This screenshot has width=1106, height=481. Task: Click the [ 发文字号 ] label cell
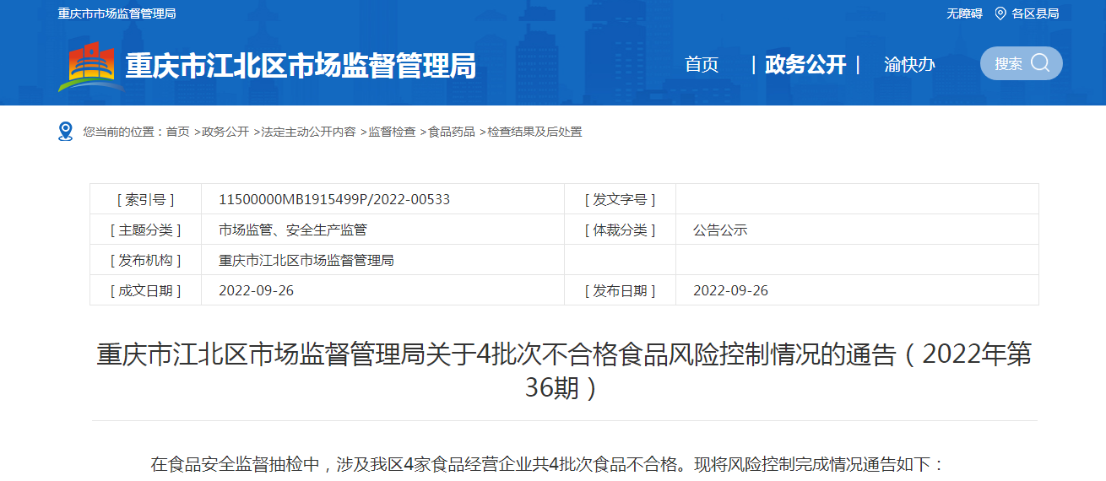[x=620, y=199]
